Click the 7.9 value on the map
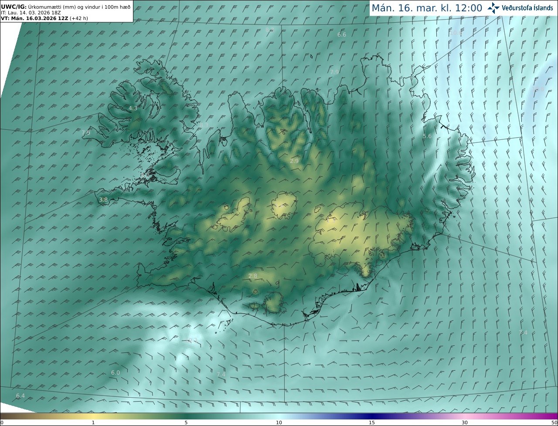558x426 pixels. 334,72
